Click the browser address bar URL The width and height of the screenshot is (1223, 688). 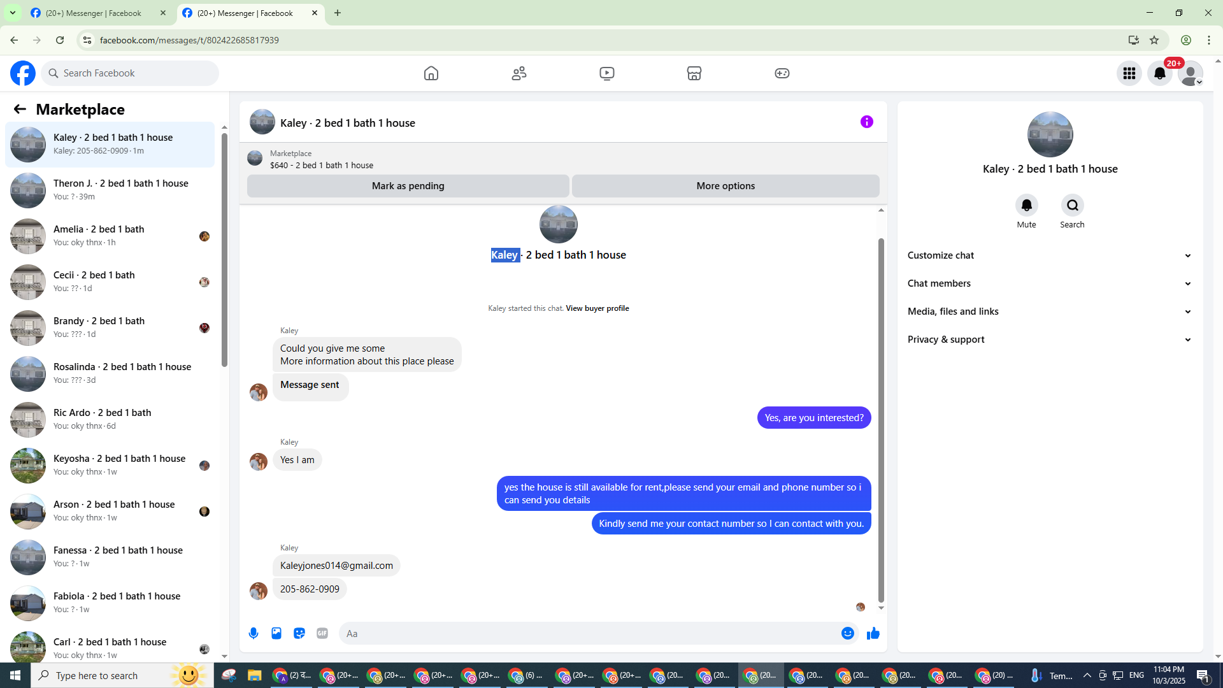(x=189, y=40)
